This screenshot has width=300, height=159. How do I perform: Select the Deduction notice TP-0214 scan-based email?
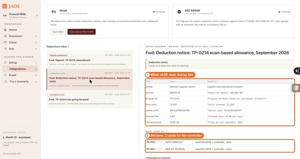point(90,79)
